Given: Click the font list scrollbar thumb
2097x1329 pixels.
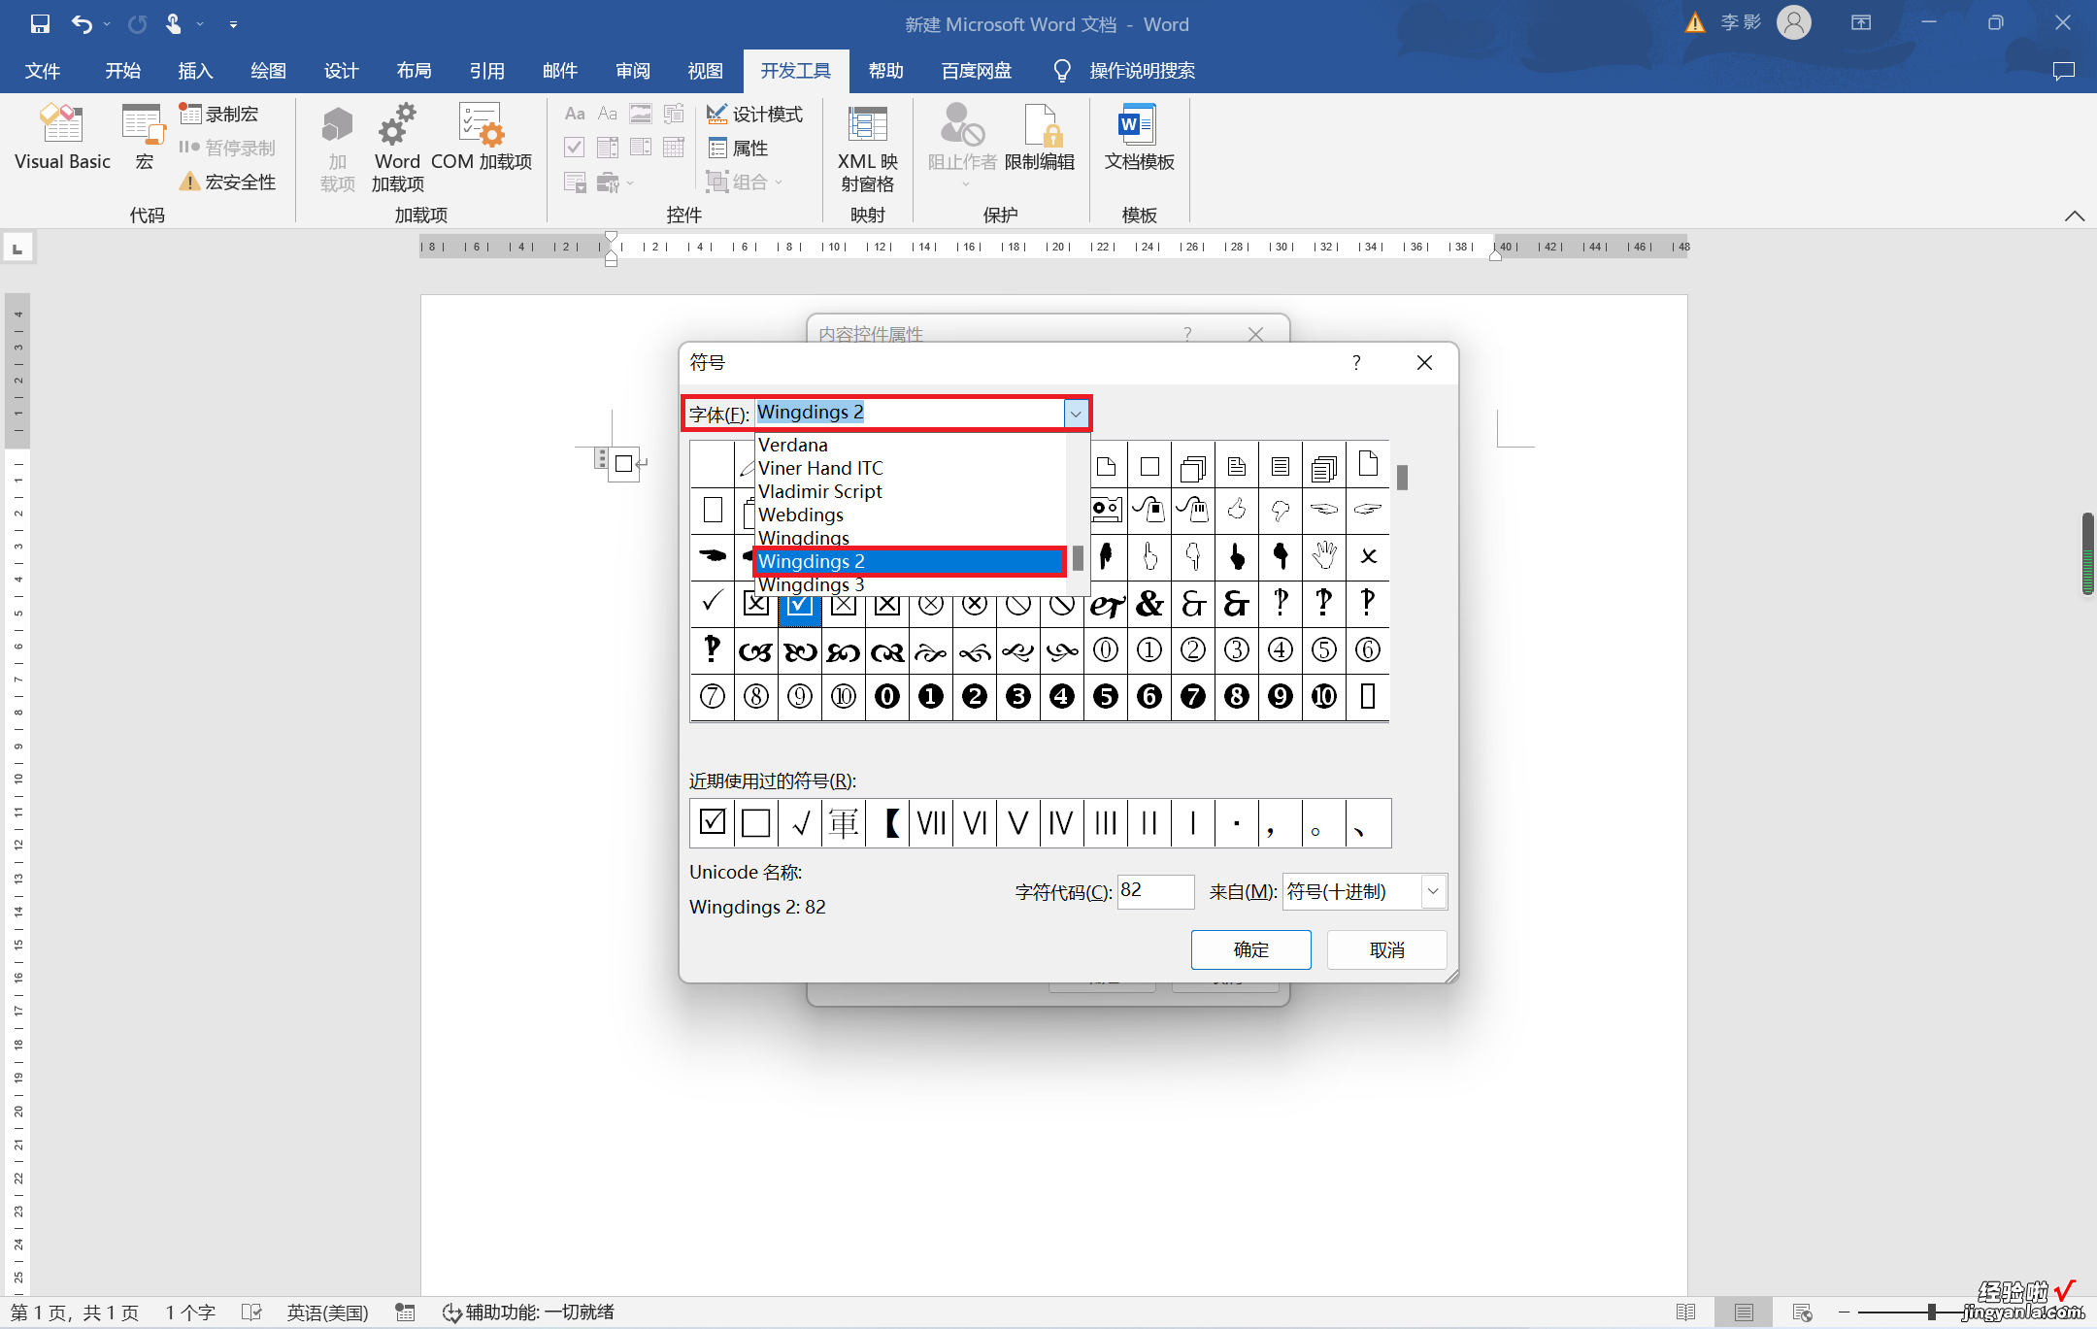Looking at the screenshot, I should point(1078,559).
